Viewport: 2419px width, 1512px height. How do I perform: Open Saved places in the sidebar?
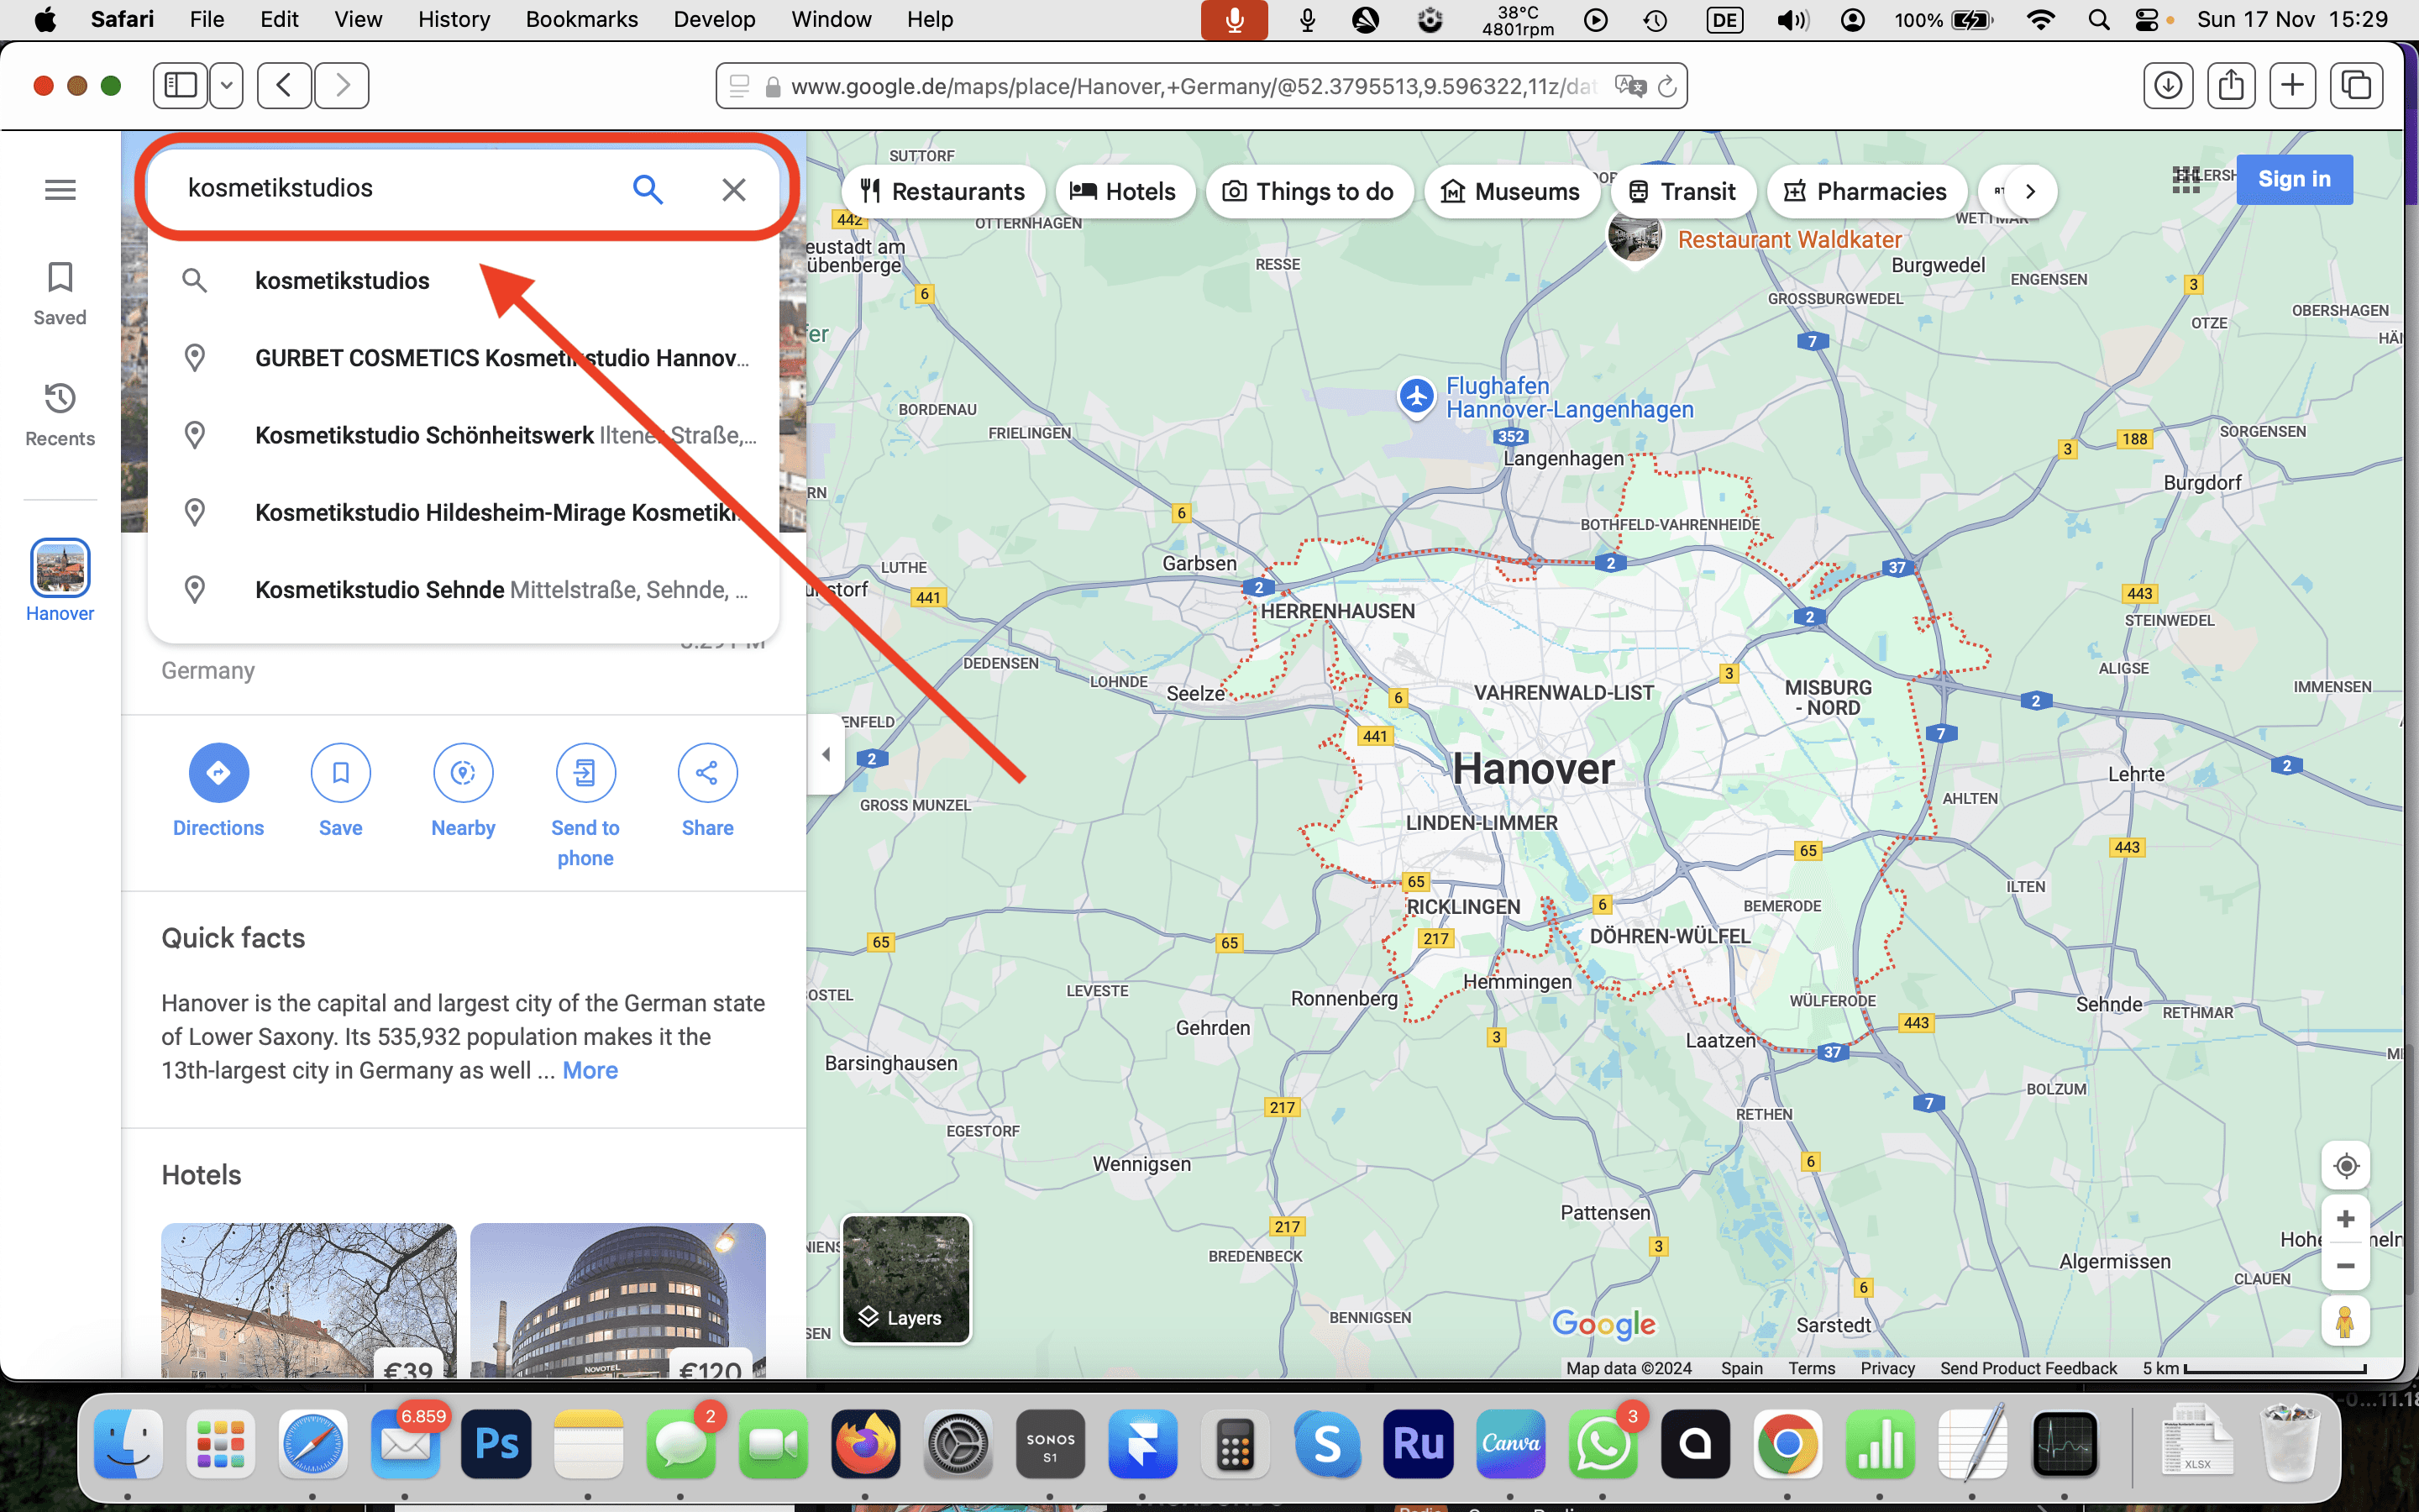60,294
